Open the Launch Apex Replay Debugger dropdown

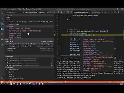click(35, 12)
